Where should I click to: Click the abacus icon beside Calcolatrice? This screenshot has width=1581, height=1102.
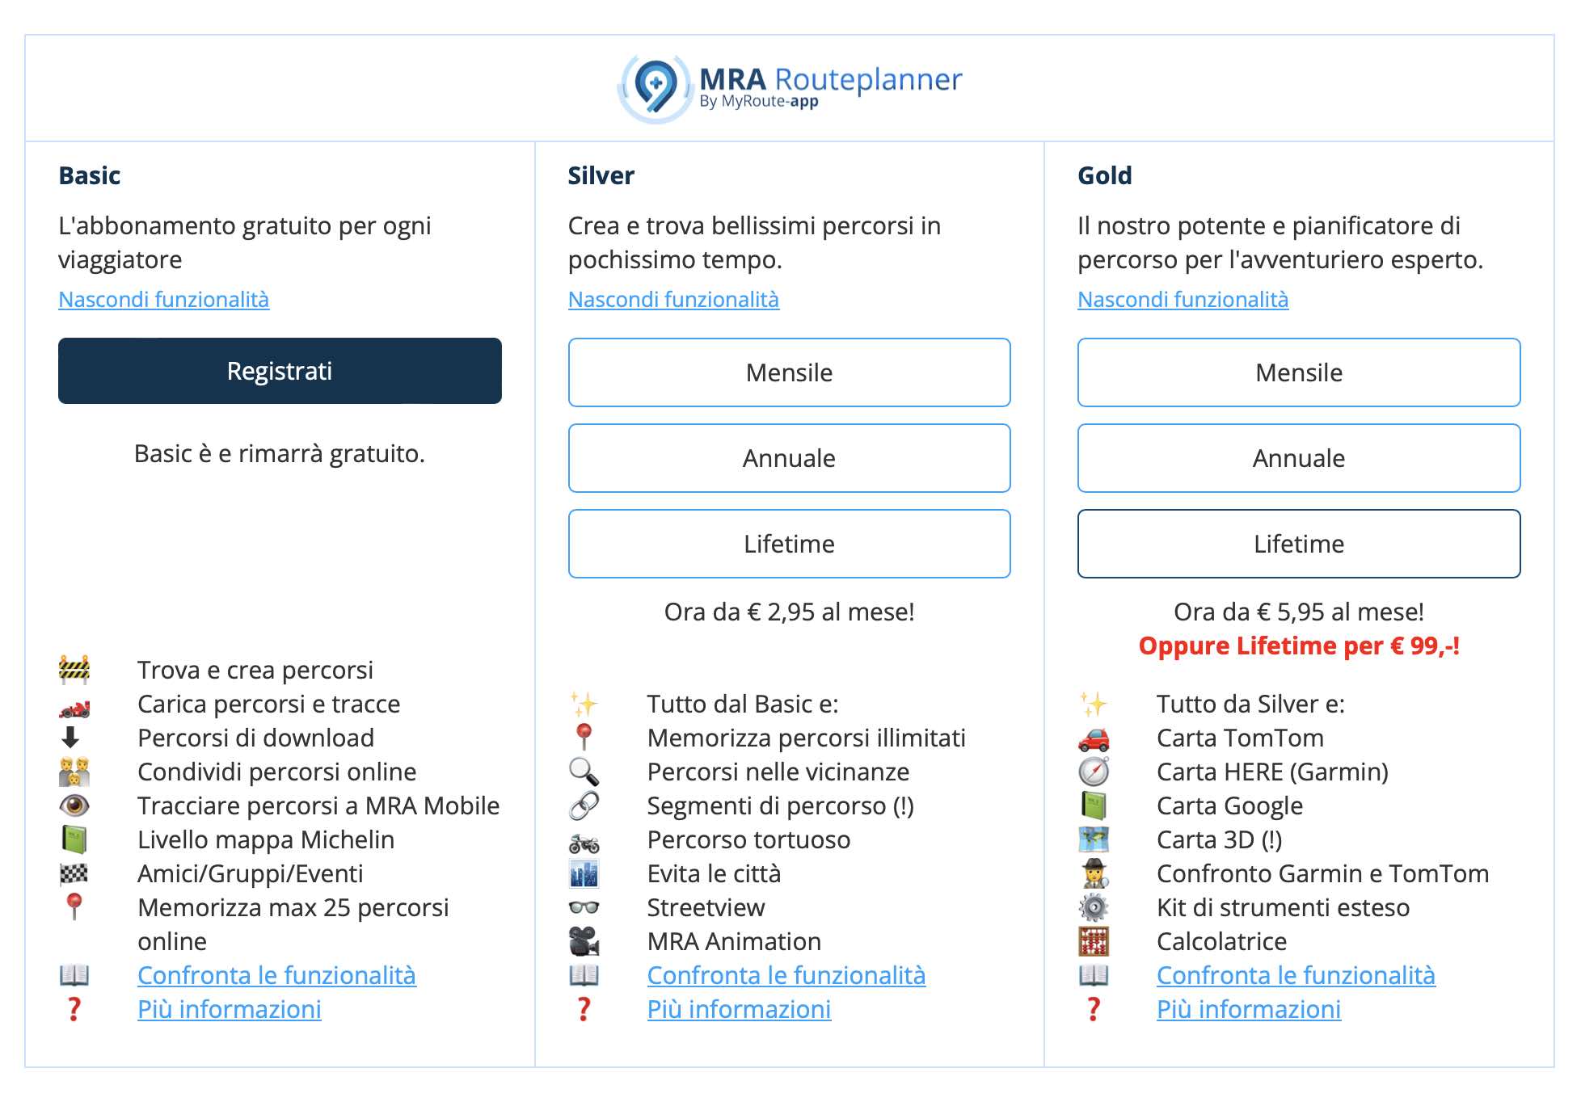click(1094, 941)
